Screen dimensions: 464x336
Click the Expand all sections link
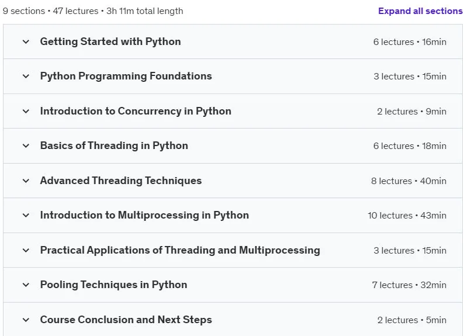coord(420,11)
